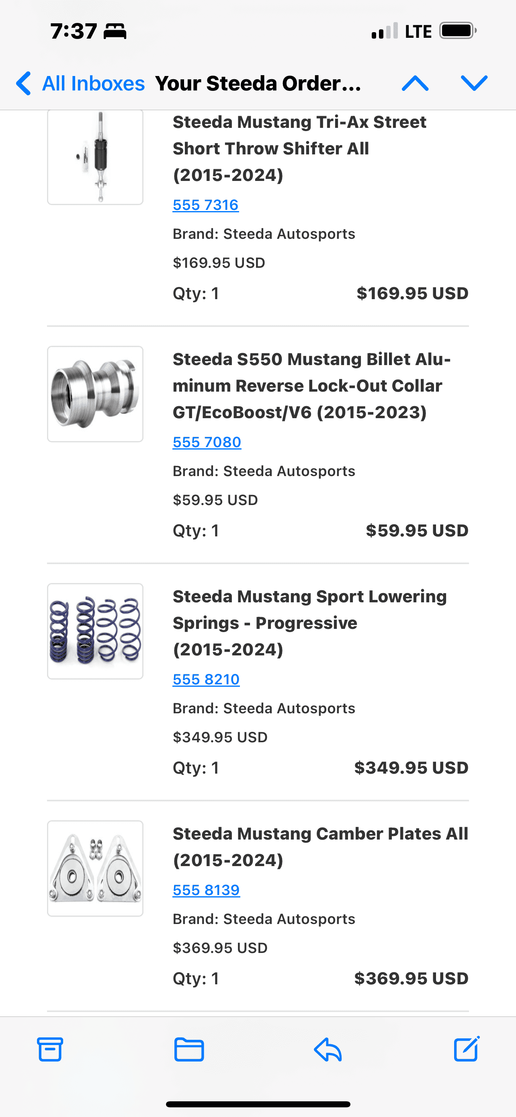
Task: Go to next message with down chevron
Action: (475, 83)
